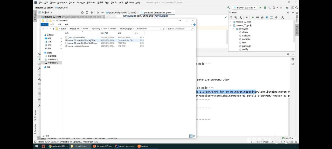Click the Explorer search box
The width and height of the screenshot is (332, 149).
pos(180,29)
